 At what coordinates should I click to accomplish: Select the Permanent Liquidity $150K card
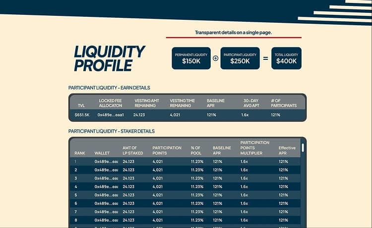click(x=191, y=58)
